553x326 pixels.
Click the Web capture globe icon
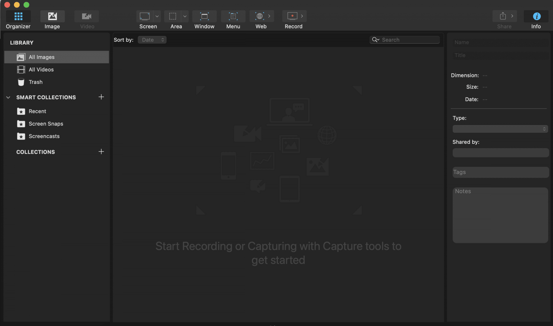coord(260,16)
